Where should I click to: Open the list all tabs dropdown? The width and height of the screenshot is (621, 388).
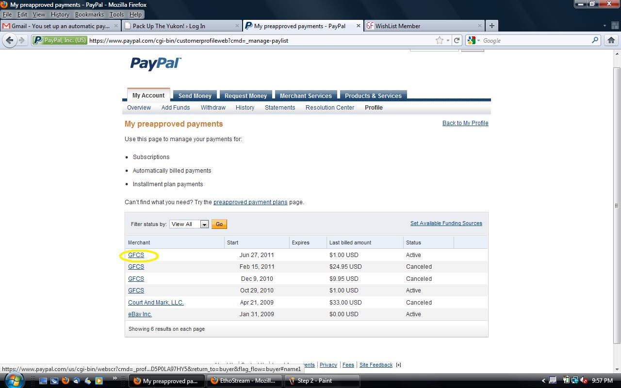coord(604,26)
